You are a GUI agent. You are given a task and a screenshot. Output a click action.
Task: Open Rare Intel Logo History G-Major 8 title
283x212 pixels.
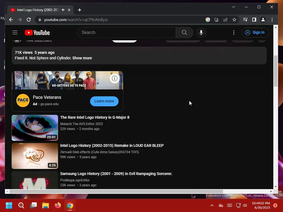95,117
